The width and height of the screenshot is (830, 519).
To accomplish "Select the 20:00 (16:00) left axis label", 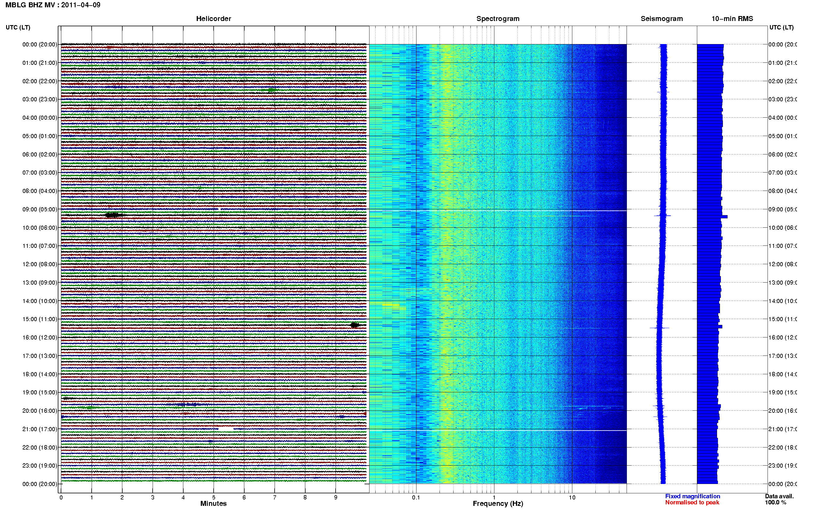I will (x=40, y=410).
